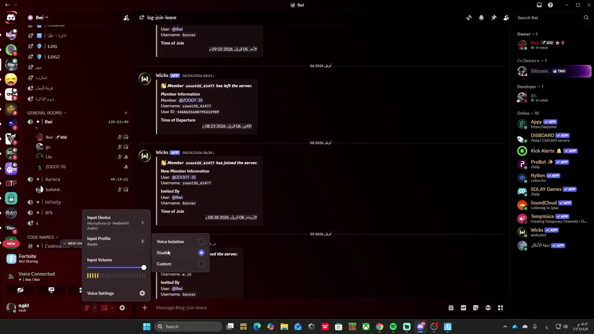The width and height of the screenshot is (594, 334).
Task: Open the Inbox icon in title bar
Action: [x=539, y=5]
